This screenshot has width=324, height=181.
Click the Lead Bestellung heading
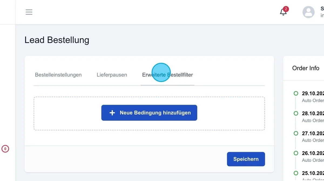tap(57, 40)
